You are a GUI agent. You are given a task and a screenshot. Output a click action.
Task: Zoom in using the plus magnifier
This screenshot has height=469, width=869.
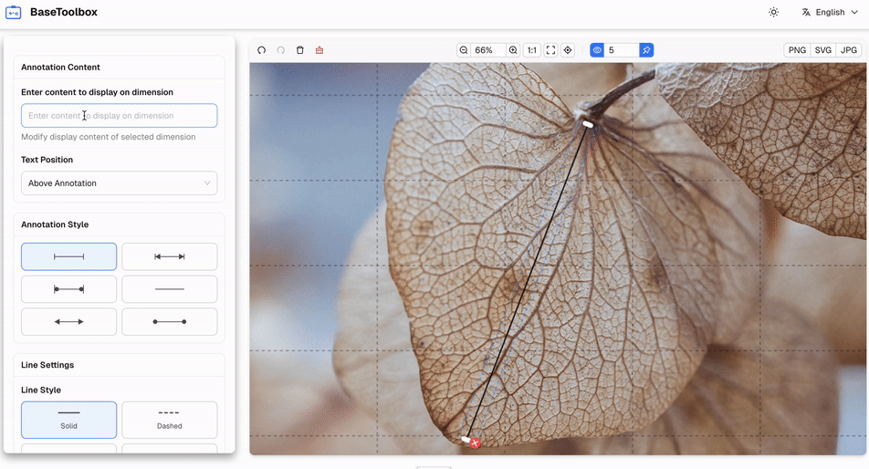point(513,50)
